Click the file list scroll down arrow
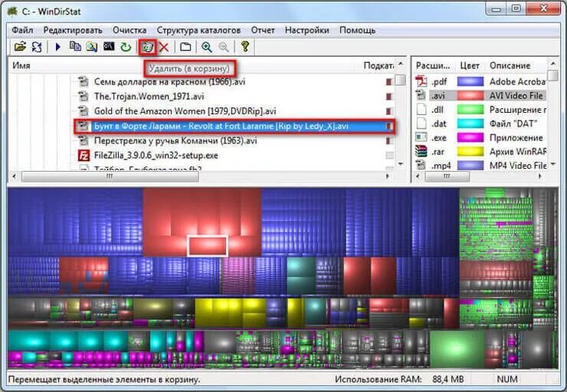Screen dimensions: 567x392 click(400, 164)
